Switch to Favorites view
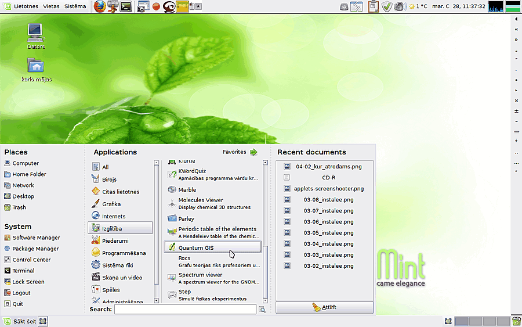The height and width of the screenshot is (327, 522). click(240, 152)
